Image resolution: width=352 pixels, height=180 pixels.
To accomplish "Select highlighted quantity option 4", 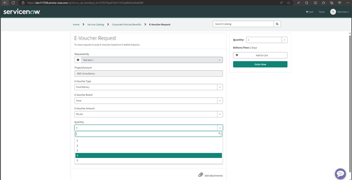I will (x=149, y=156).
